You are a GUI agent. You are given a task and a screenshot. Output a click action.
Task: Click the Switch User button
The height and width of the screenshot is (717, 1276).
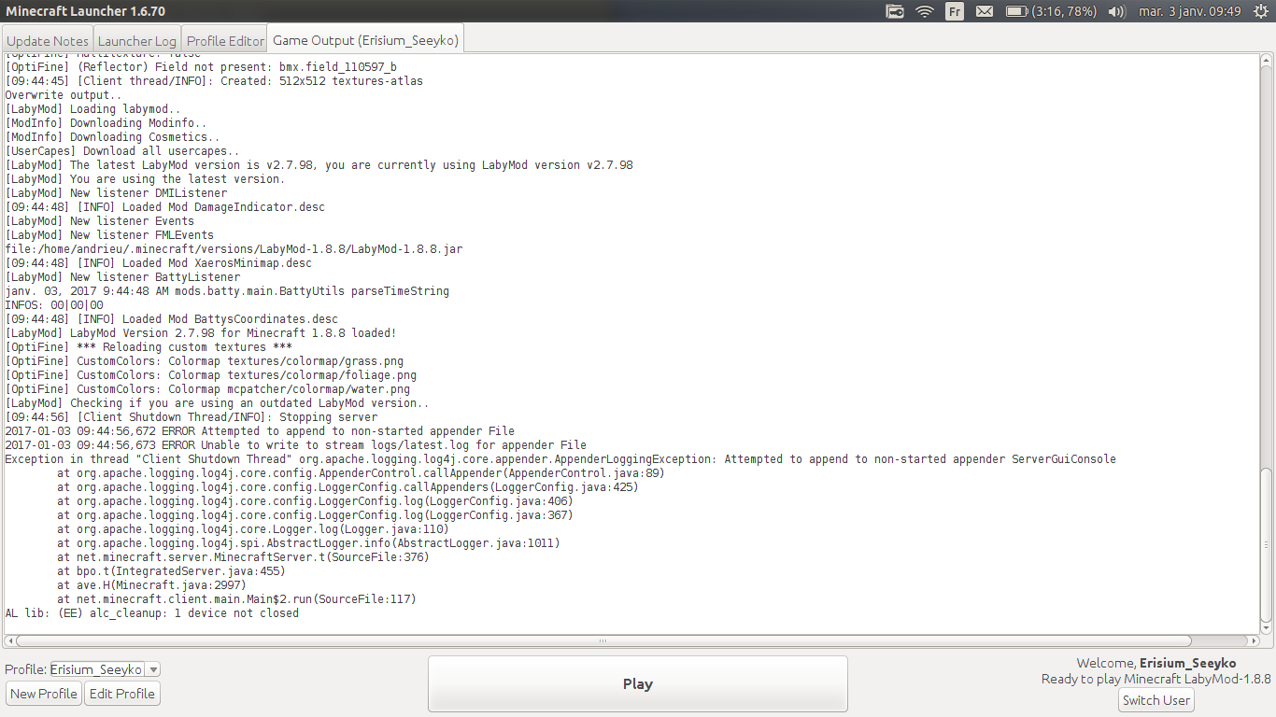click(1156, 700)
